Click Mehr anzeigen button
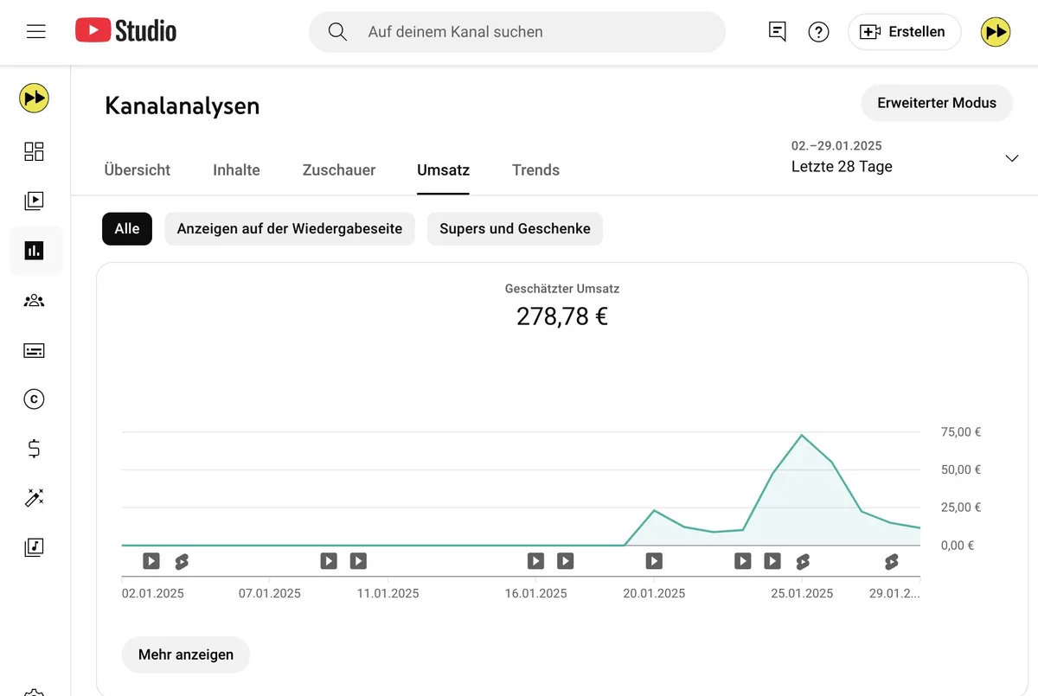The width and height of the screenshot is (1038, 696). tap(186, 654)
